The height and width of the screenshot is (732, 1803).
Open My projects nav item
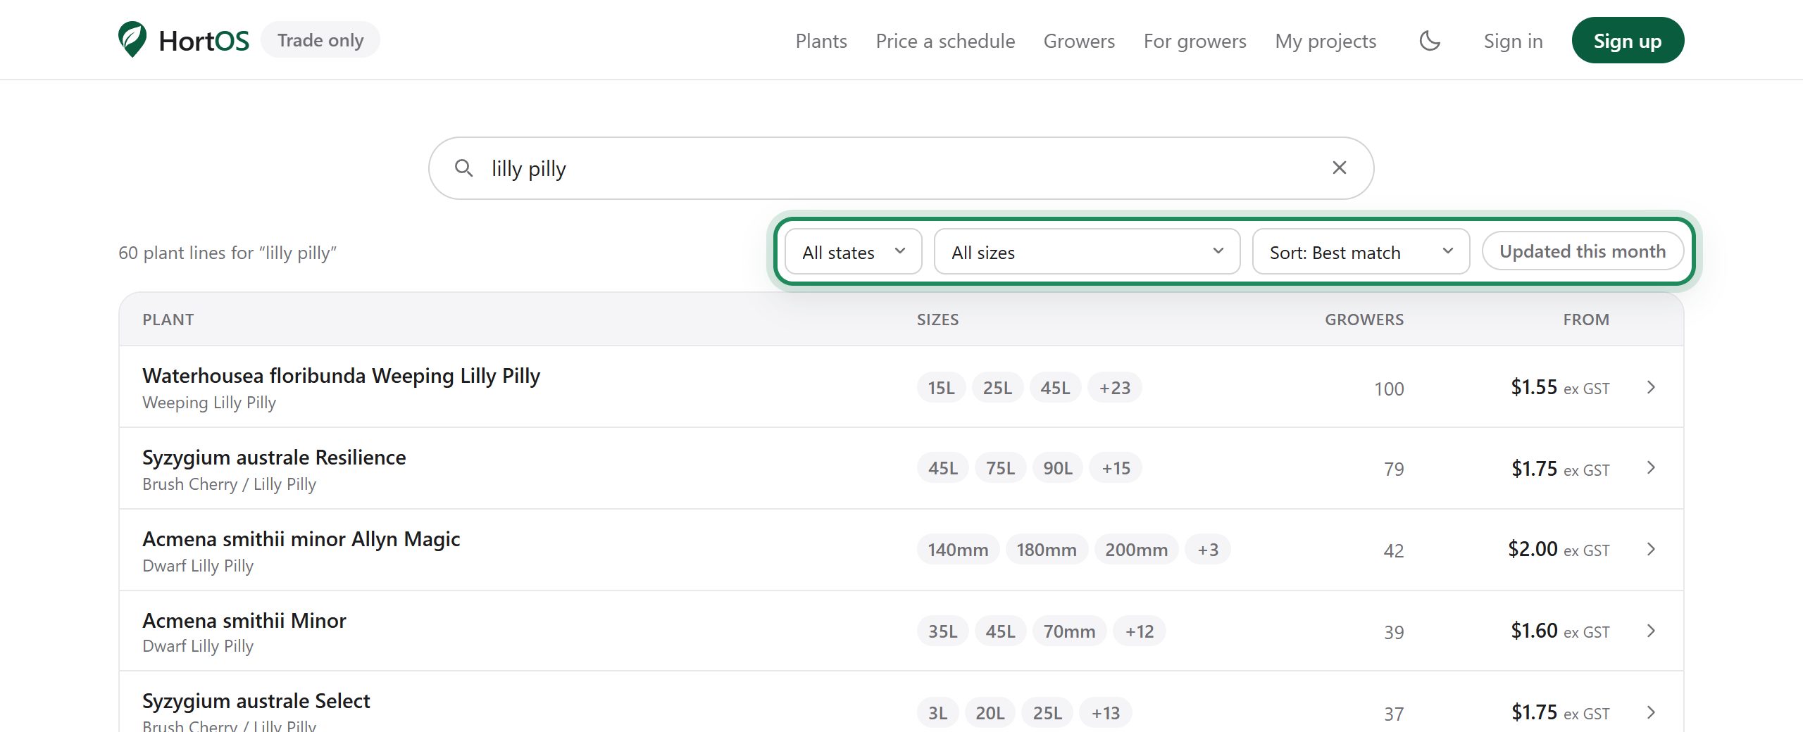pos(1325,41)
